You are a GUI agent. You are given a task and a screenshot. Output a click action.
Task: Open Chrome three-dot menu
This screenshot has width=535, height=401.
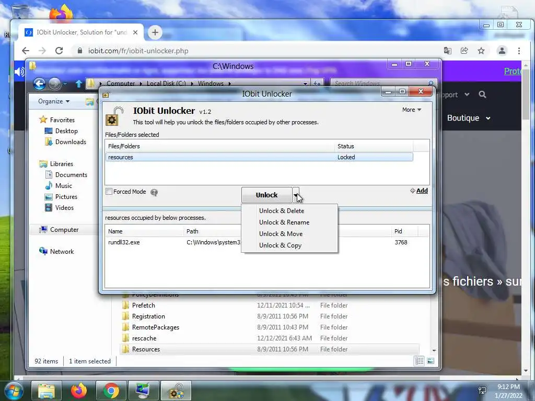pyautogui.click(x=519, y=51)
